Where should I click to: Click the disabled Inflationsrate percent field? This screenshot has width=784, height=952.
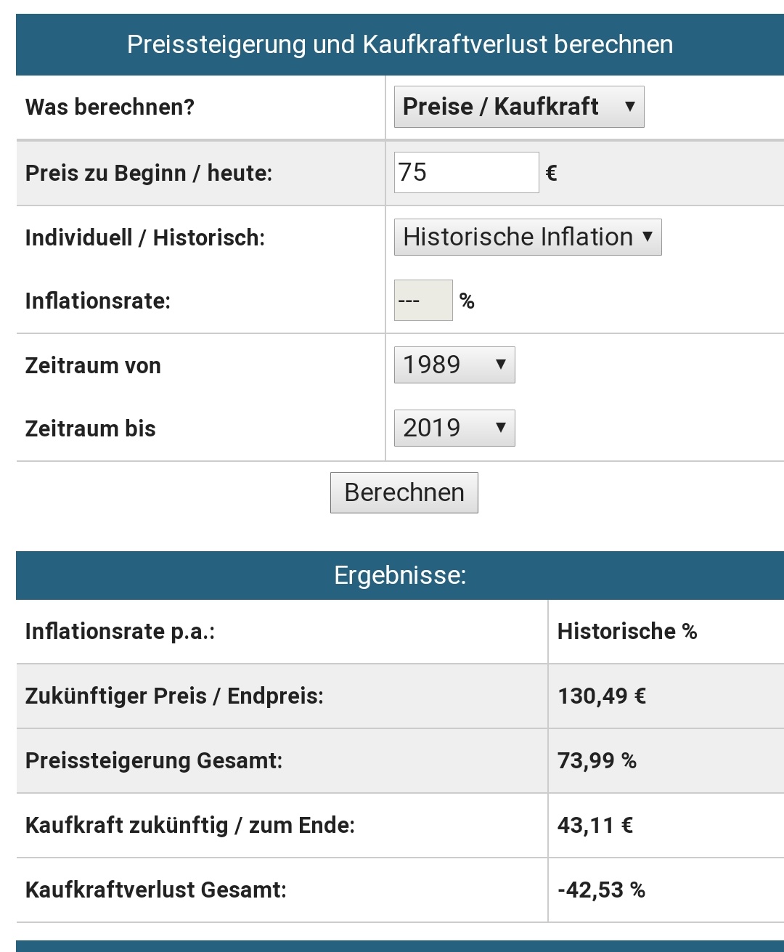[423, 300]
